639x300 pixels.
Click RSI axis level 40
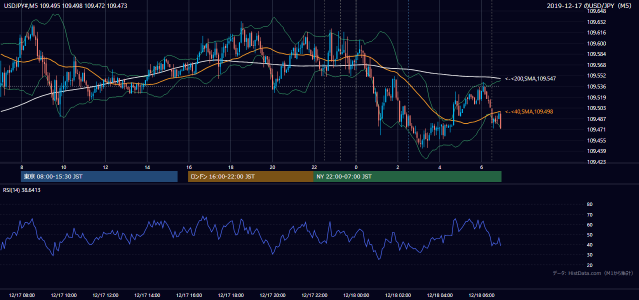pos(589,244)
